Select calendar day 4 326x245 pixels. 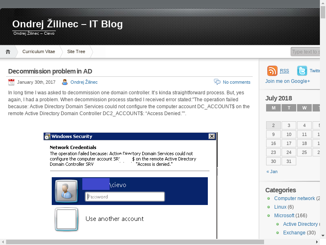tap(304, 125)
